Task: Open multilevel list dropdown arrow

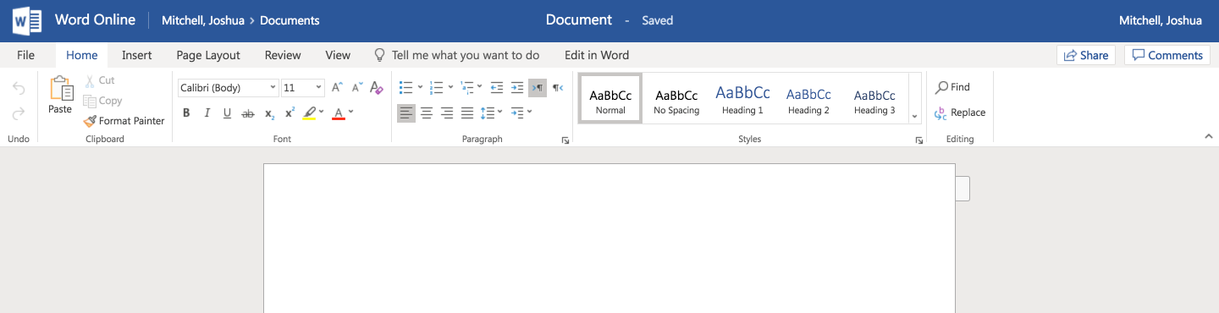Action: tap(480, 86)
